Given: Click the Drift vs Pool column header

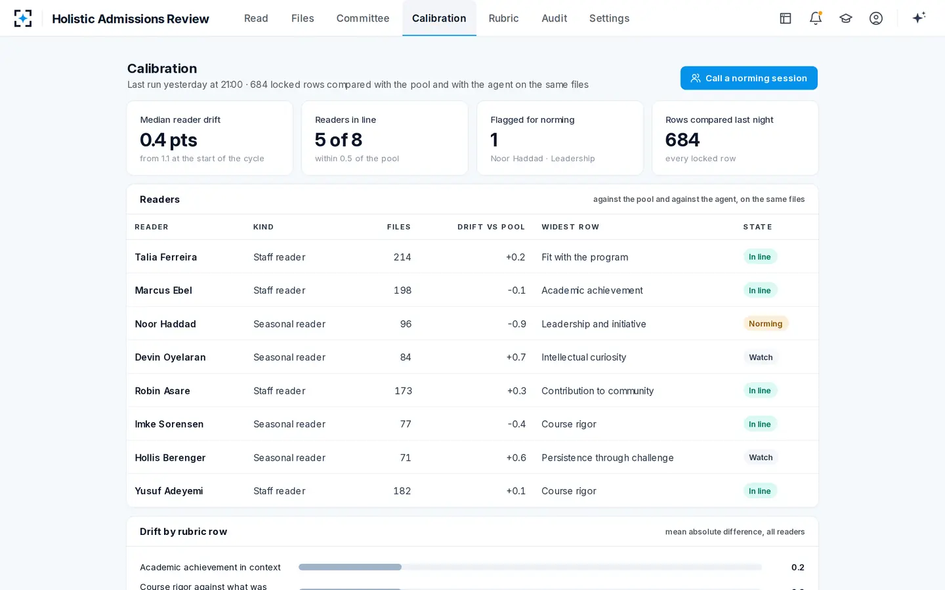Looking at the screenshot, I should pos(492,227).
